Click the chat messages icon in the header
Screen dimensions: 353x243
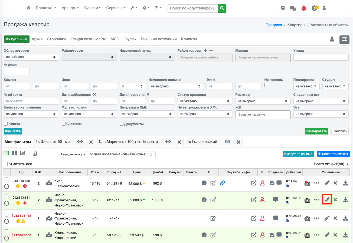293,8
